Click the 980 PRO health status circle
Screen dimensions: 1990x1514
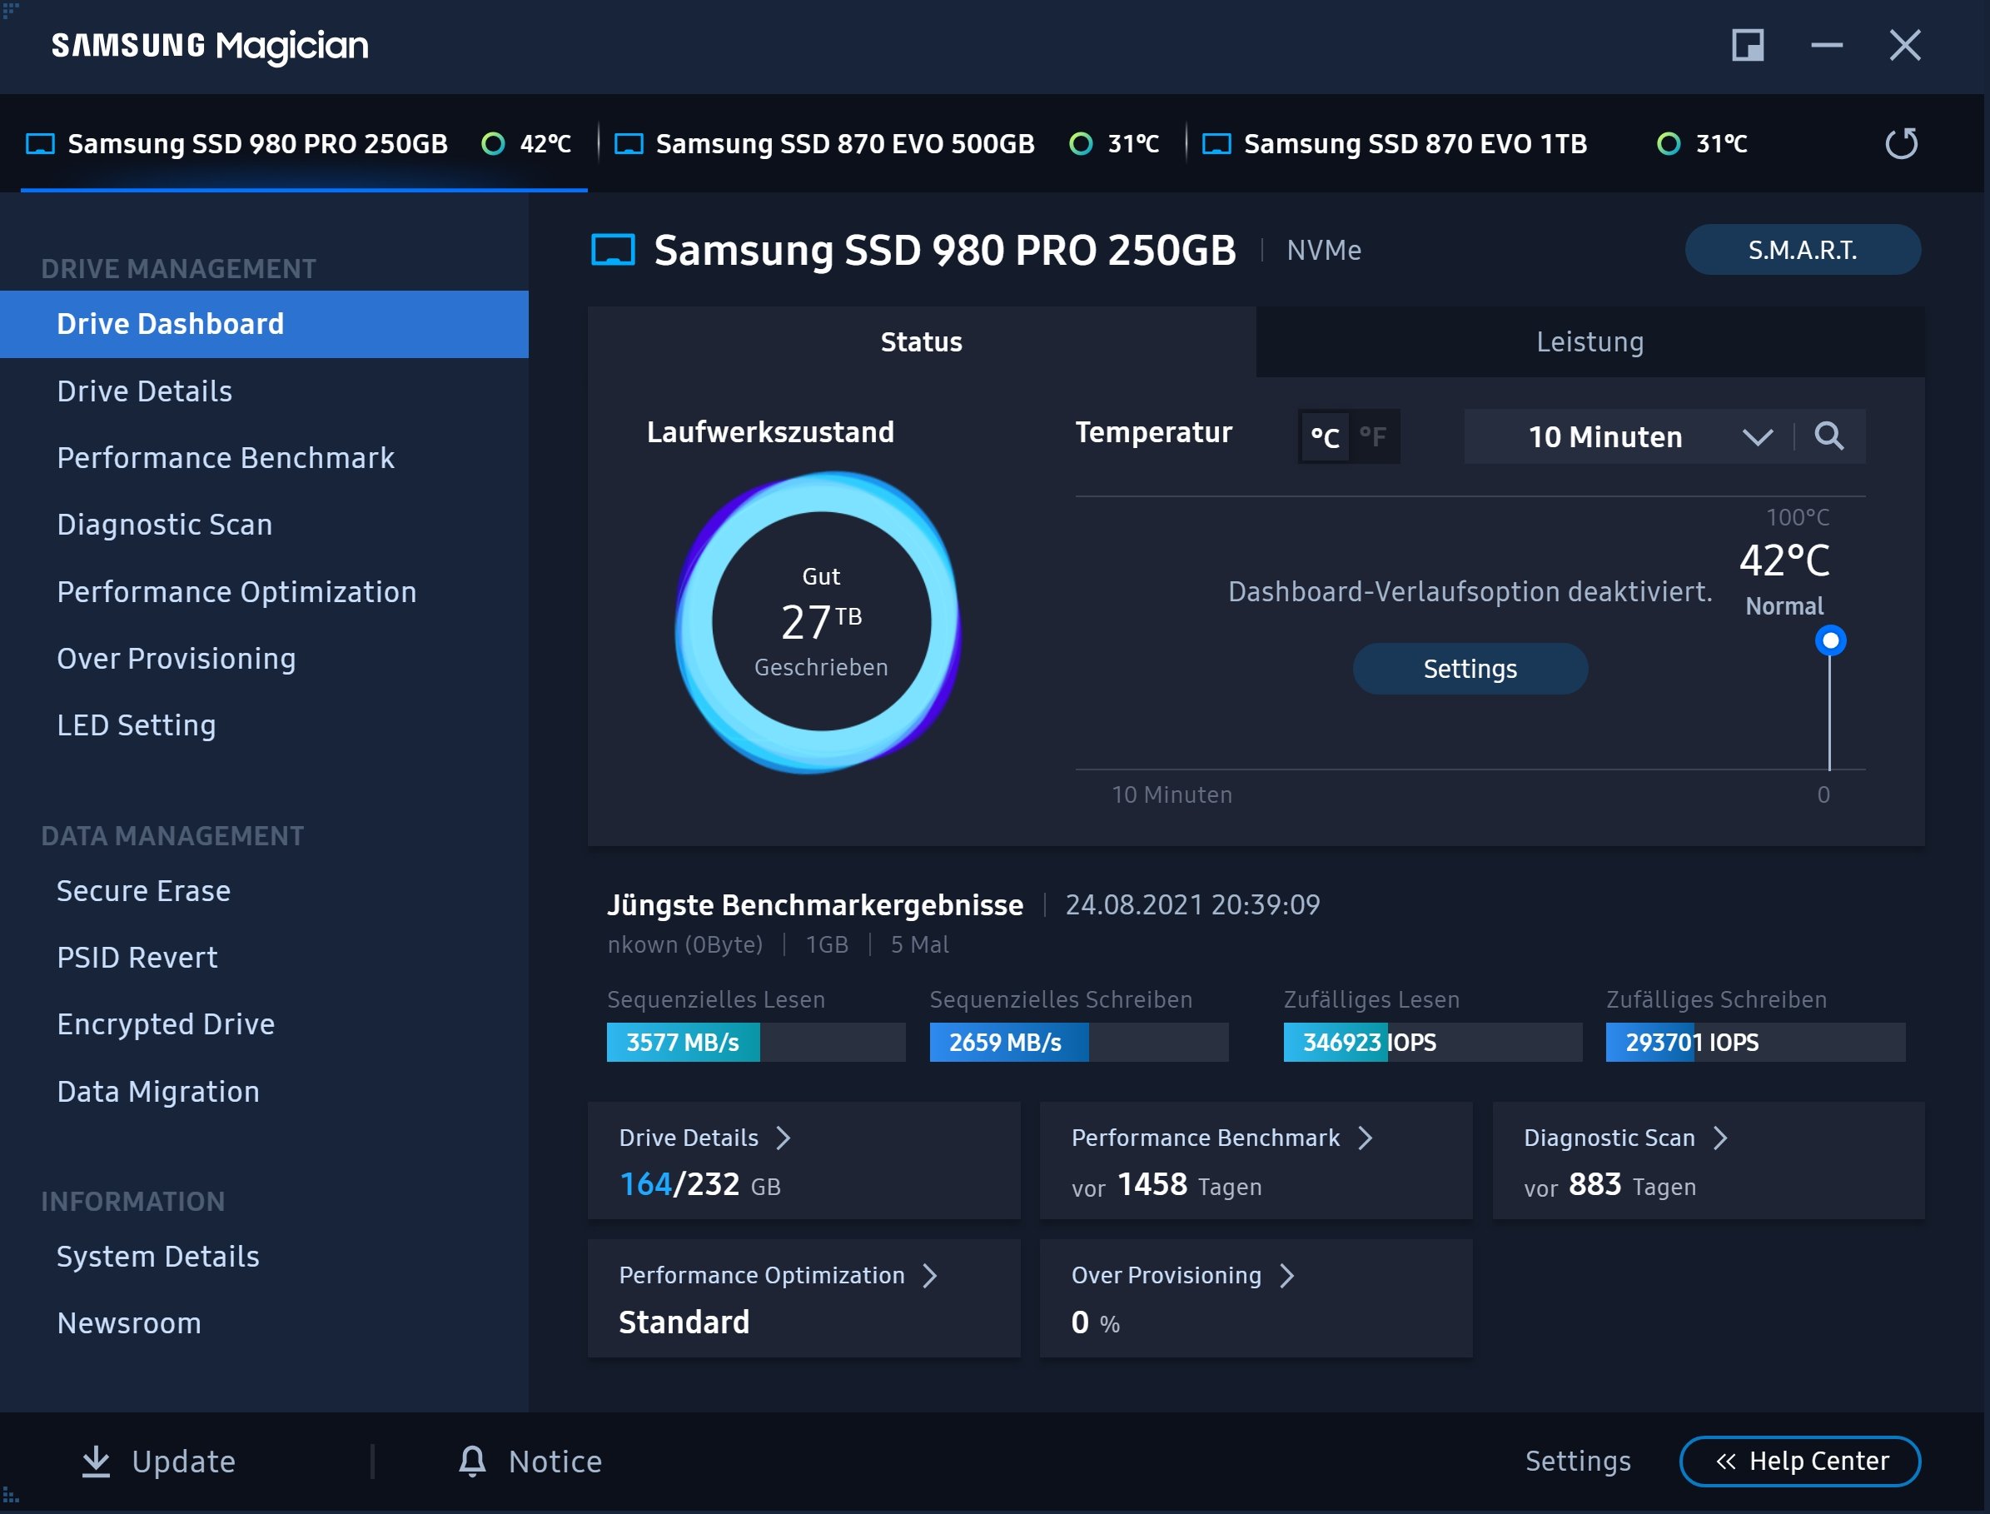tap(493, 143)
